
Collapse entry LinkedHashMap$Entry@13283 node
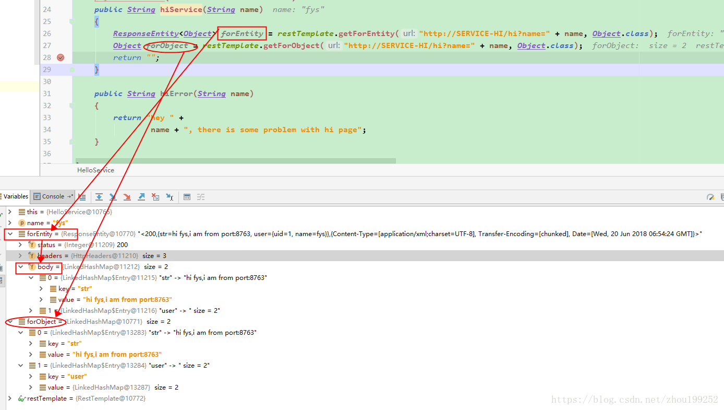coord(20,333)
